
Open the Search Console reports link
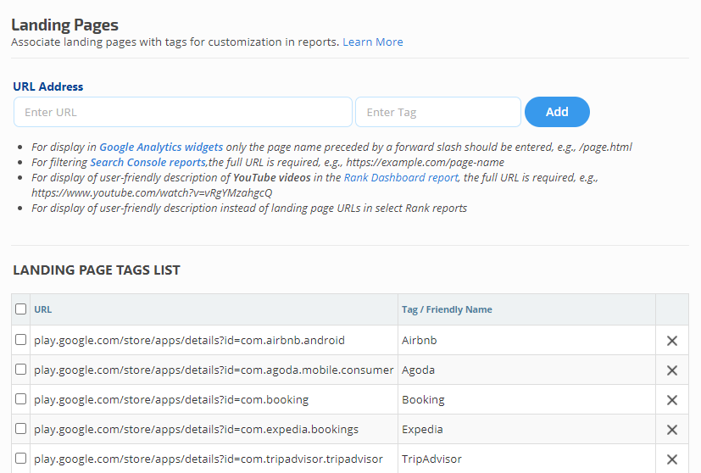click(147, 162)
